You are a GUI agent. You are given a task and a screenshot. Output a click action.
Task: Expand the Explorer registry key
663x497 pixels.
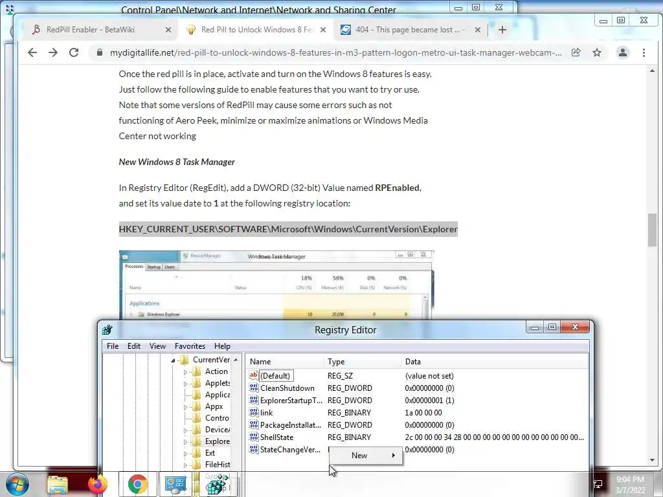[x=185, y=442]
